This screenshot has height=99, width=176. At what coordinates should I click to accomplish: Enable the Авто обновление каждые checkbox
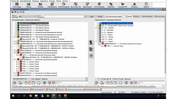(105, 16)
